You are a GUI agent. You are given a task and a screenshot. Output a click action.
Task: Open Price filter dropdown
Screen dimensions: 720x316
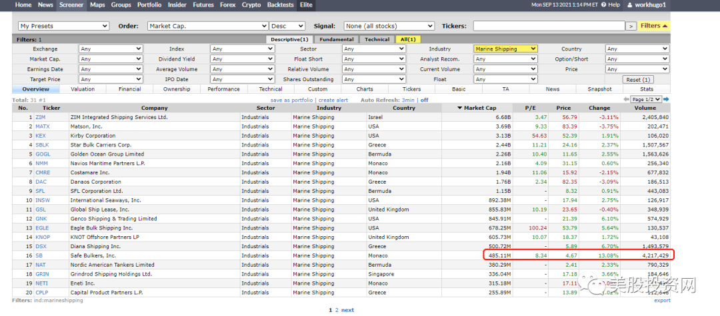(637, 69)
